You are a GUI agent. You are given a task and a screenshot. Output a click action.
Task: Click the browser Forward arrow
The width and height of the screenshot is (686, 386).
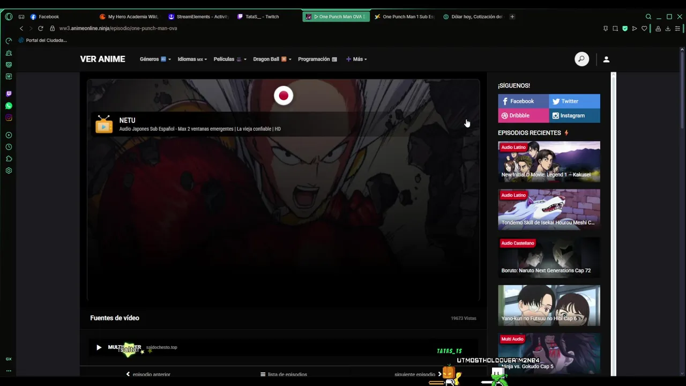pyautogui.click(x=31, y=28)
